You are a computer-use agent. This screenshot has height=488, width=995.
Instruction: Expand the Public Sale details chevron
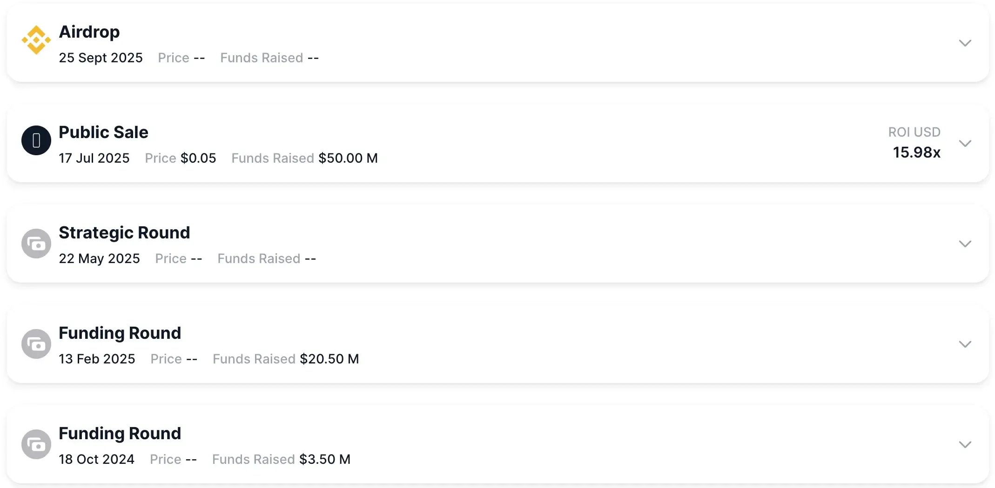coord(965,144)
